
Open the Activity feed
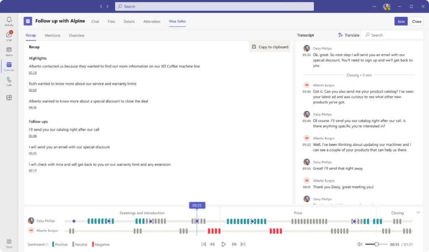coord(8,20)
